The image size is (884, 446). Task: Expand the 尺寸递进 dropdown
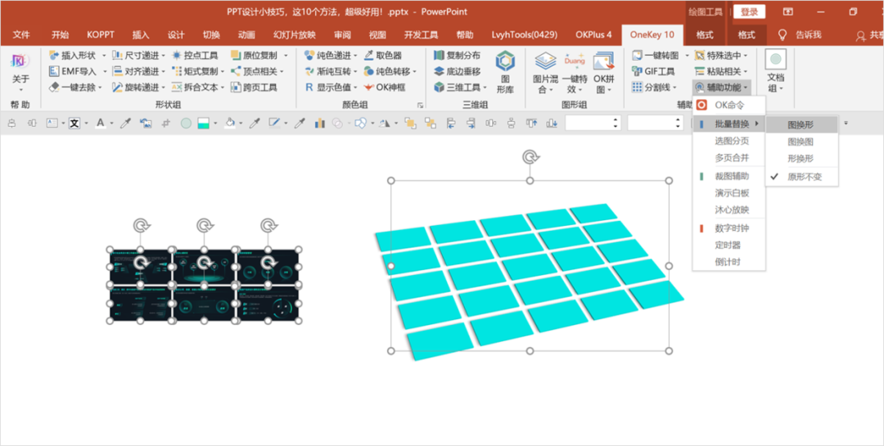point(164,56)
